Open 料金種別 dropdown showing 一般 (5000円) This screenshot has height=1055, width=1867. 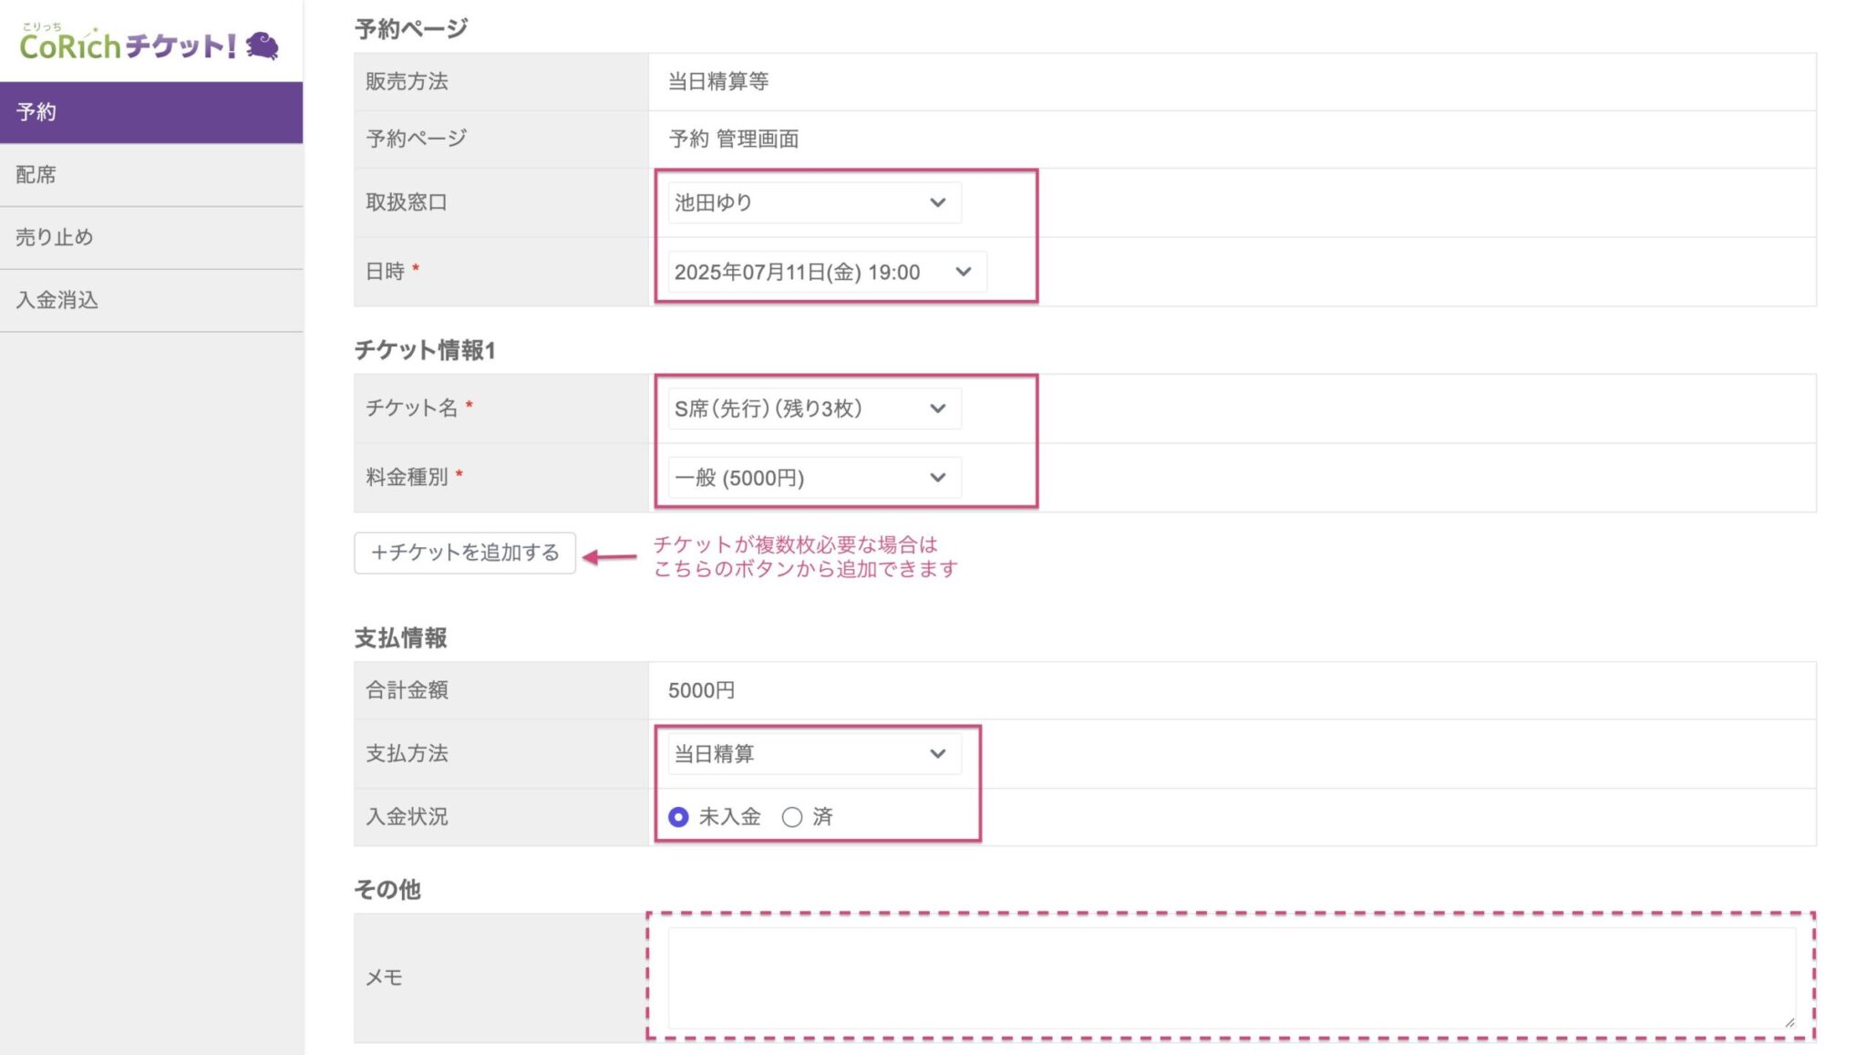tap(802, 478)
